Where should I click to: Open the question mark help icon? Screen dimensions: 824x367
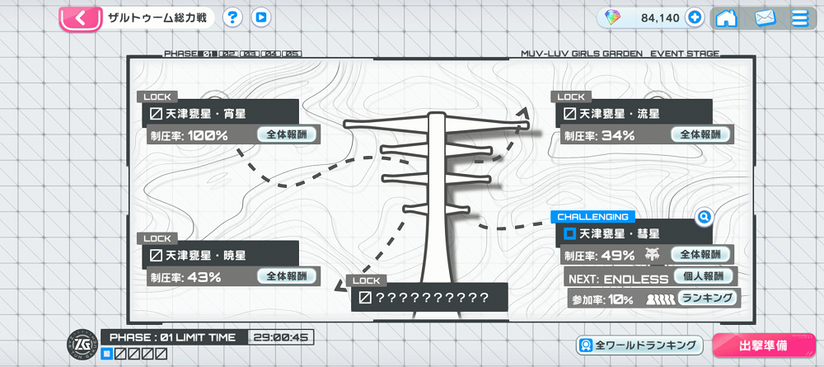(x=233, y=18)
